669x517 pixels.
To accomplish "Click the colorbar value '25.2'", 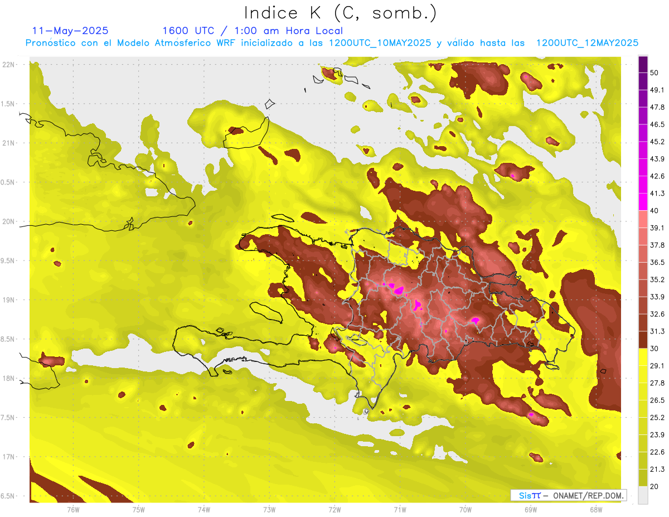I will pyautogui.click(x=657, y=417).
